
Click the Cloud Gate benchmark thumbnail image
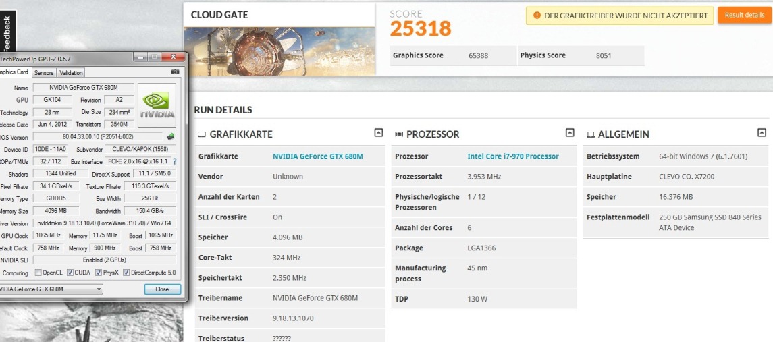click(279, 51)
